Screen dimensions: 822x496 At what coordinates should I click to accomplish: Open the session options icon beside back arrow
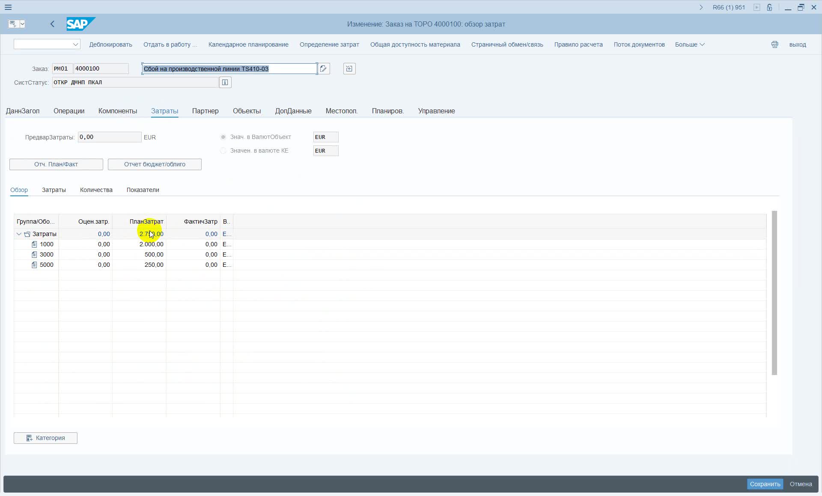13,24
